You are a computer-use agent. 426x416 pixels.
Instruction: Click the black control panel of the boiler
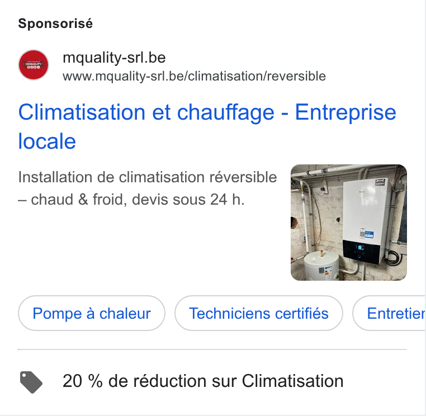click(x=363, y=252)
